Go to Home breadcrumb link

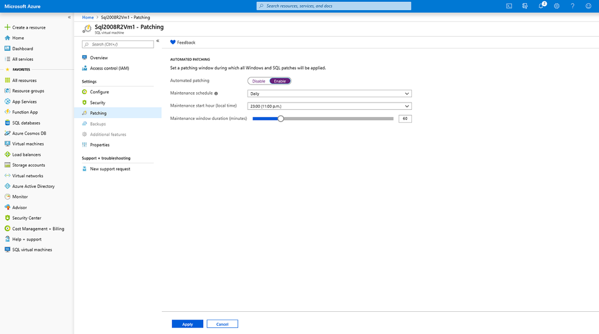pyautogui.click(x=88, y=17)
